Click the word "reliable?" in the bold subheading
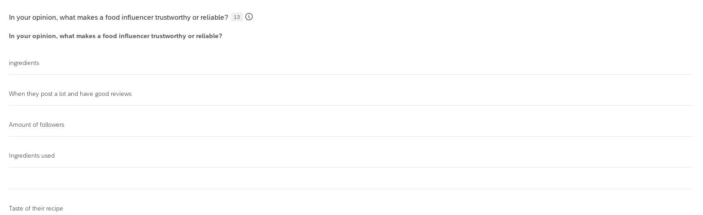The width and height of the screenshot is (703, 215). [209, 36]
